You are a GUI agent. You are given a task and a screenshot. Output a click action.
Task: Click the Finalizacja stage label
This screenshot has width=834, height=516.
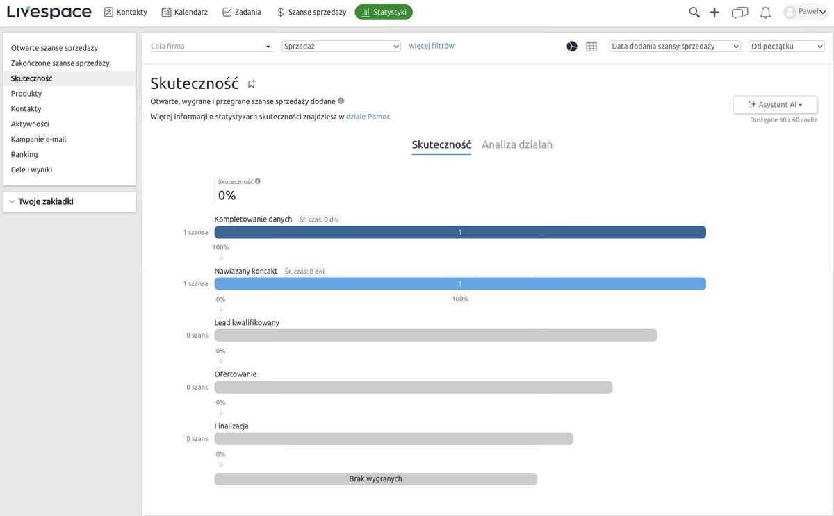coord(231,426)
